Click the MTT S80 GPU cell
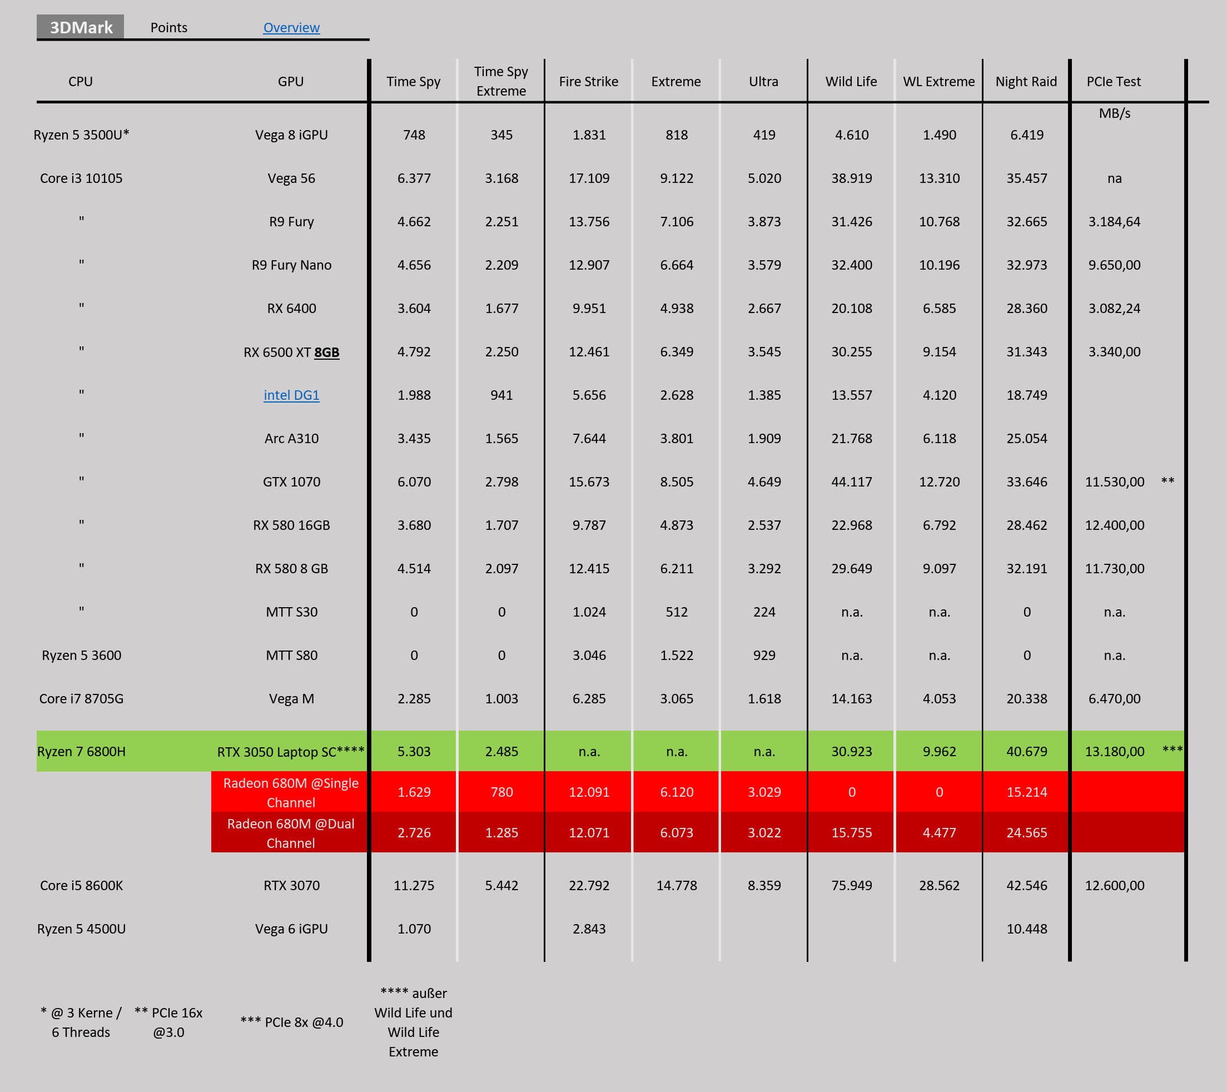This screenshot has height=1092, width=1227. coord(291,655)
